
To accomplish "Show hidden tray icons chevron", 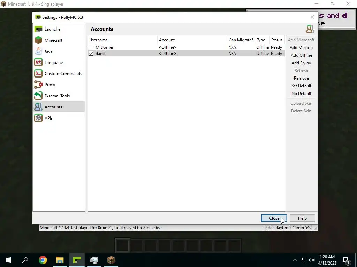I will pyautogui.click(x=295, y=260).
